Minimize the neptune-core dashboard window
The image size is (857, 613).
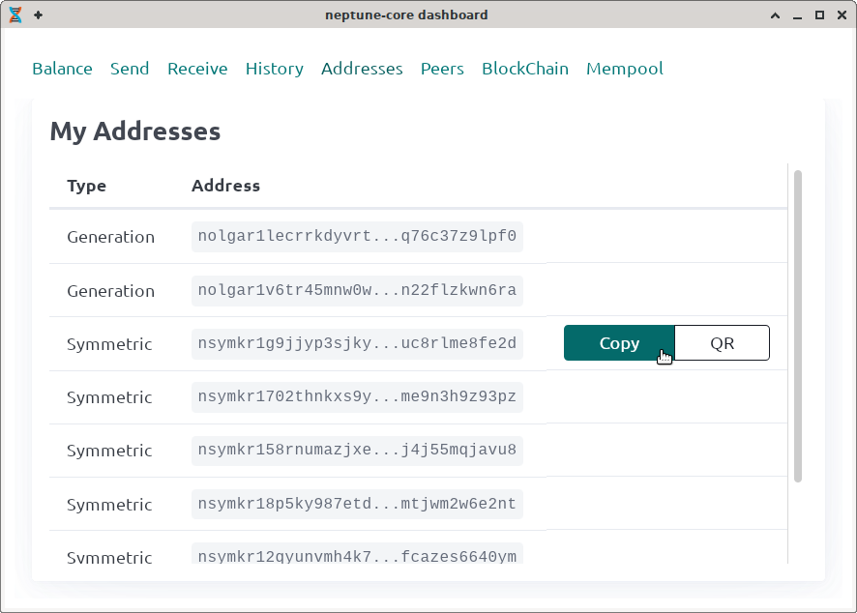[797, 15]
